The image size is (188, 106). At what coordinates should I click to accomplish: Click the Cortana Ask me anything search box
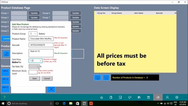30,103
